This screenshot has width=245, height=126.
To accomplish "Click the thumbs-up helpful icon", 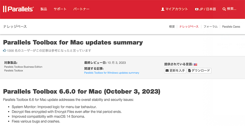I will (5, 50).
